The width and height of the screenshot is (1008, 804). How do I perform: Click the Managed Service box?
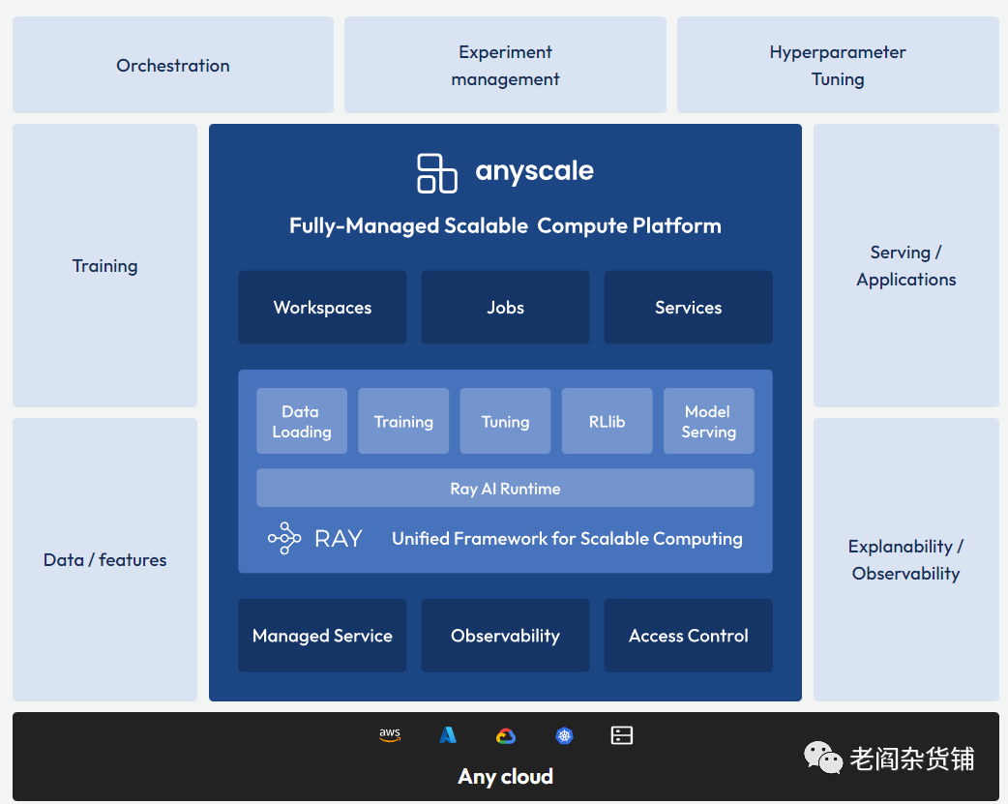322,636
